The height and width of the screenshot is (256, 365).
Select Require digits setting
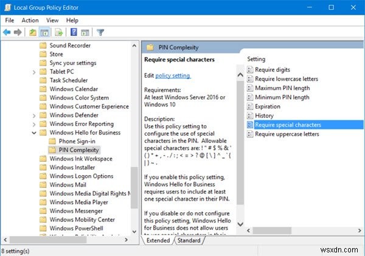273,69
